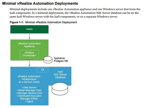Click the "Manager Service Host" bullet item
The width and height of the screenshot is (144, 108).
29,93
